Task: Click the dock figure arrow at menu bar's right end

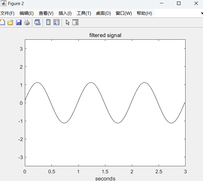Action: pyautogui.click(x=202, y=13)
